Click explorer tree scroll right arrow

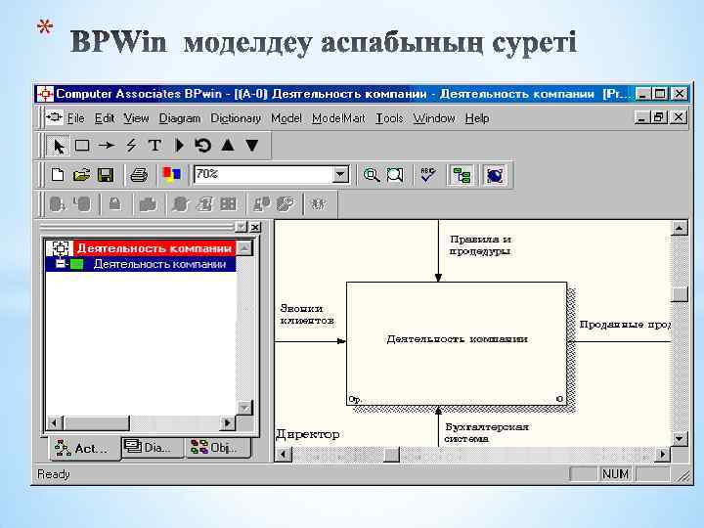tap(228, 422)
